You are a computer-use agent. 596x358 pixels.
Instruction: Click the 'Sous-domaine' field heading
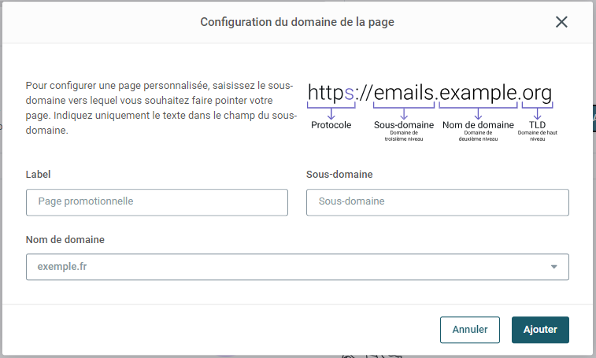[339, 175]
